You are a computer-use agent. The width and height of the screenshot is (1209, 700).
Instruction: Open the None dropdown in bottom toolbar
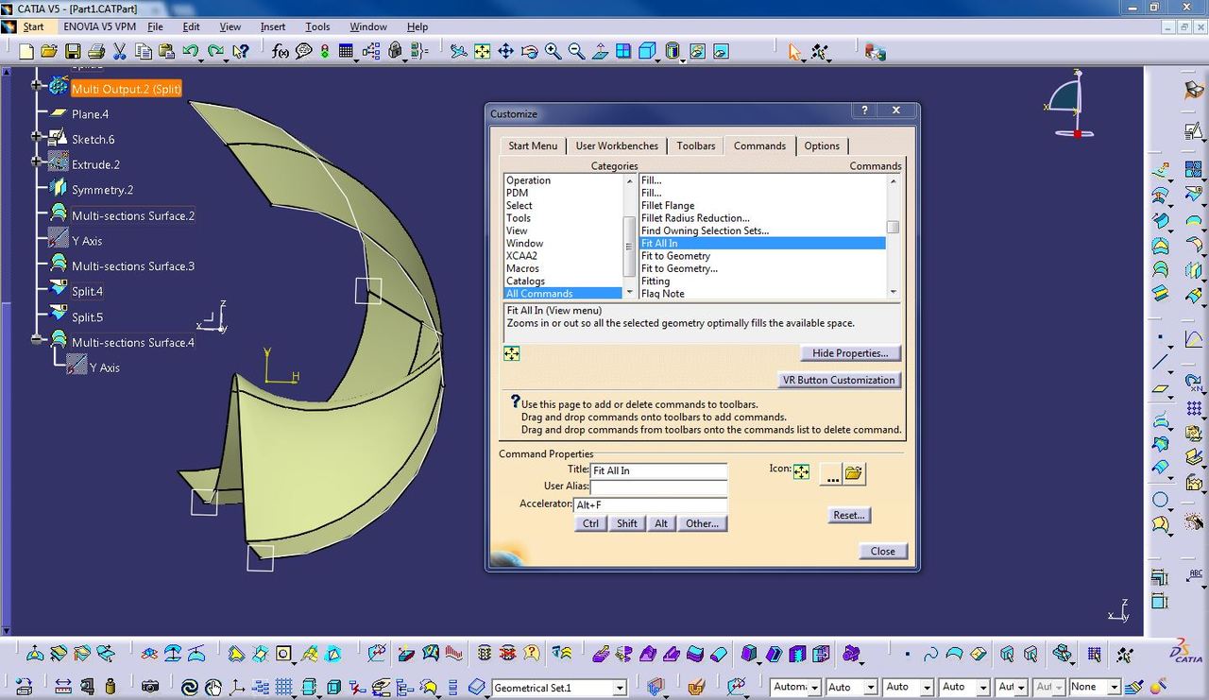coord(1113,688)
